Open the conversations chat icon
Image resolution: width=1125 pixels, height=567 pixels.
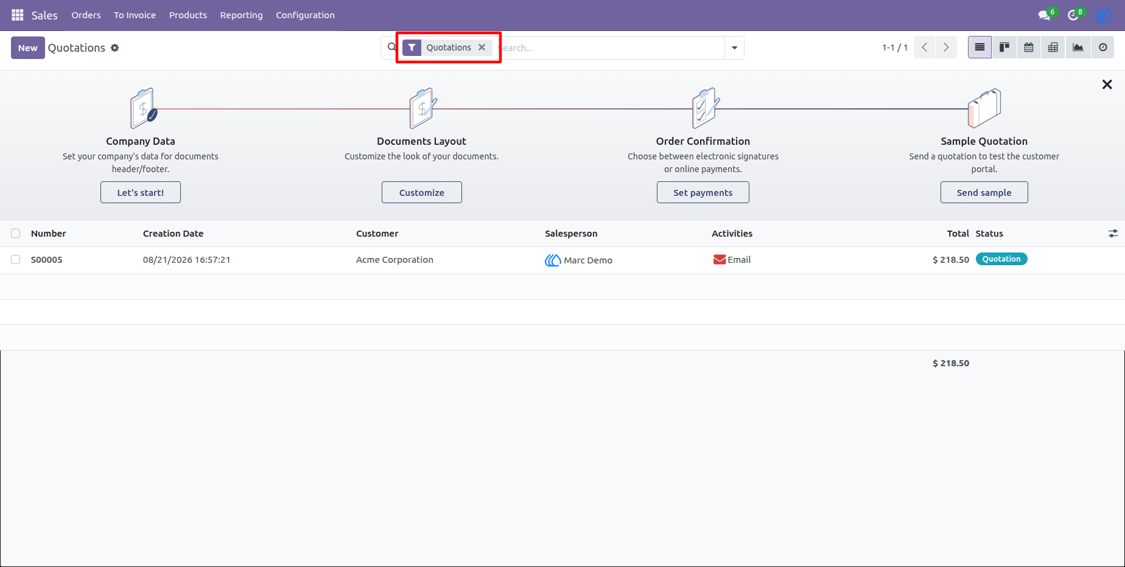point(1045,15)
